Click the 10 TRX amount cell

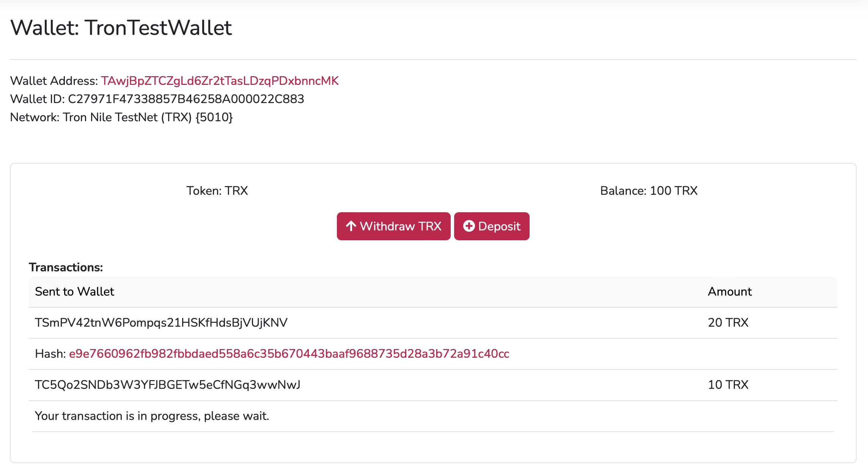click(x=728, y=385)
